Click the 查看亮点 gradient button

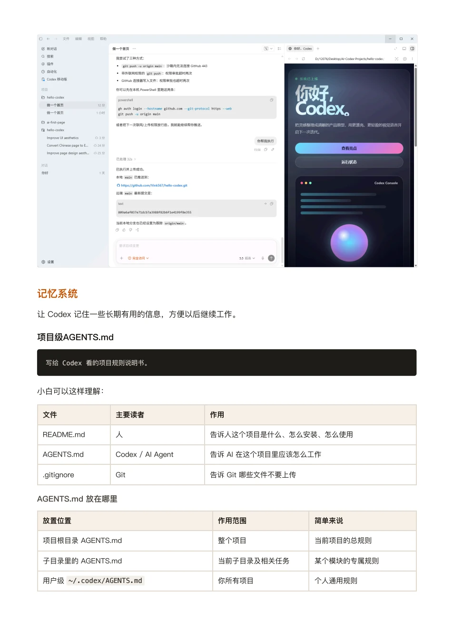(349, 149)
